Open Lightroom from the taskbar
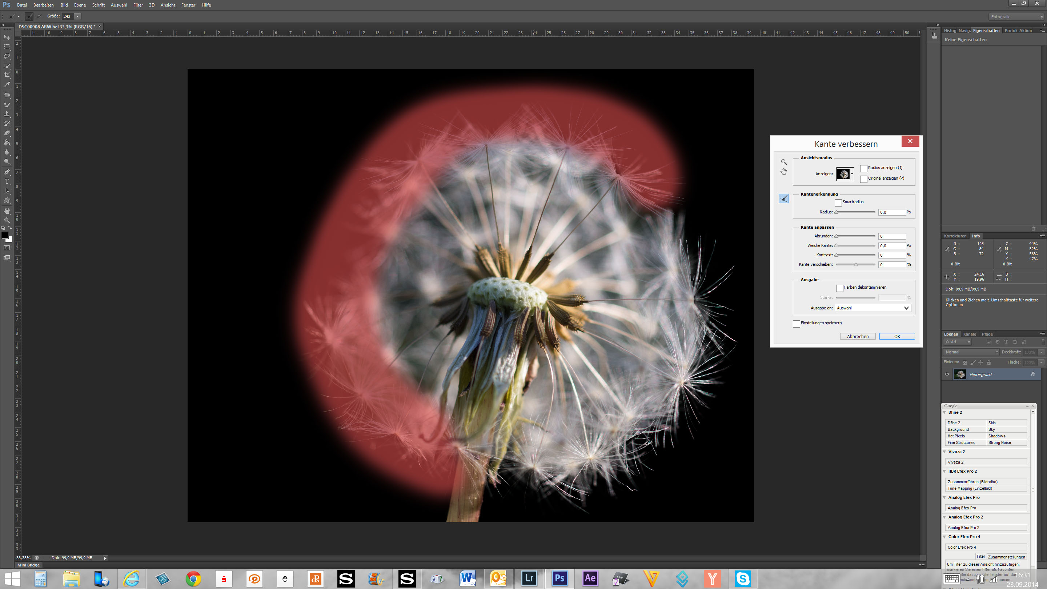 [x=529, y=578]
